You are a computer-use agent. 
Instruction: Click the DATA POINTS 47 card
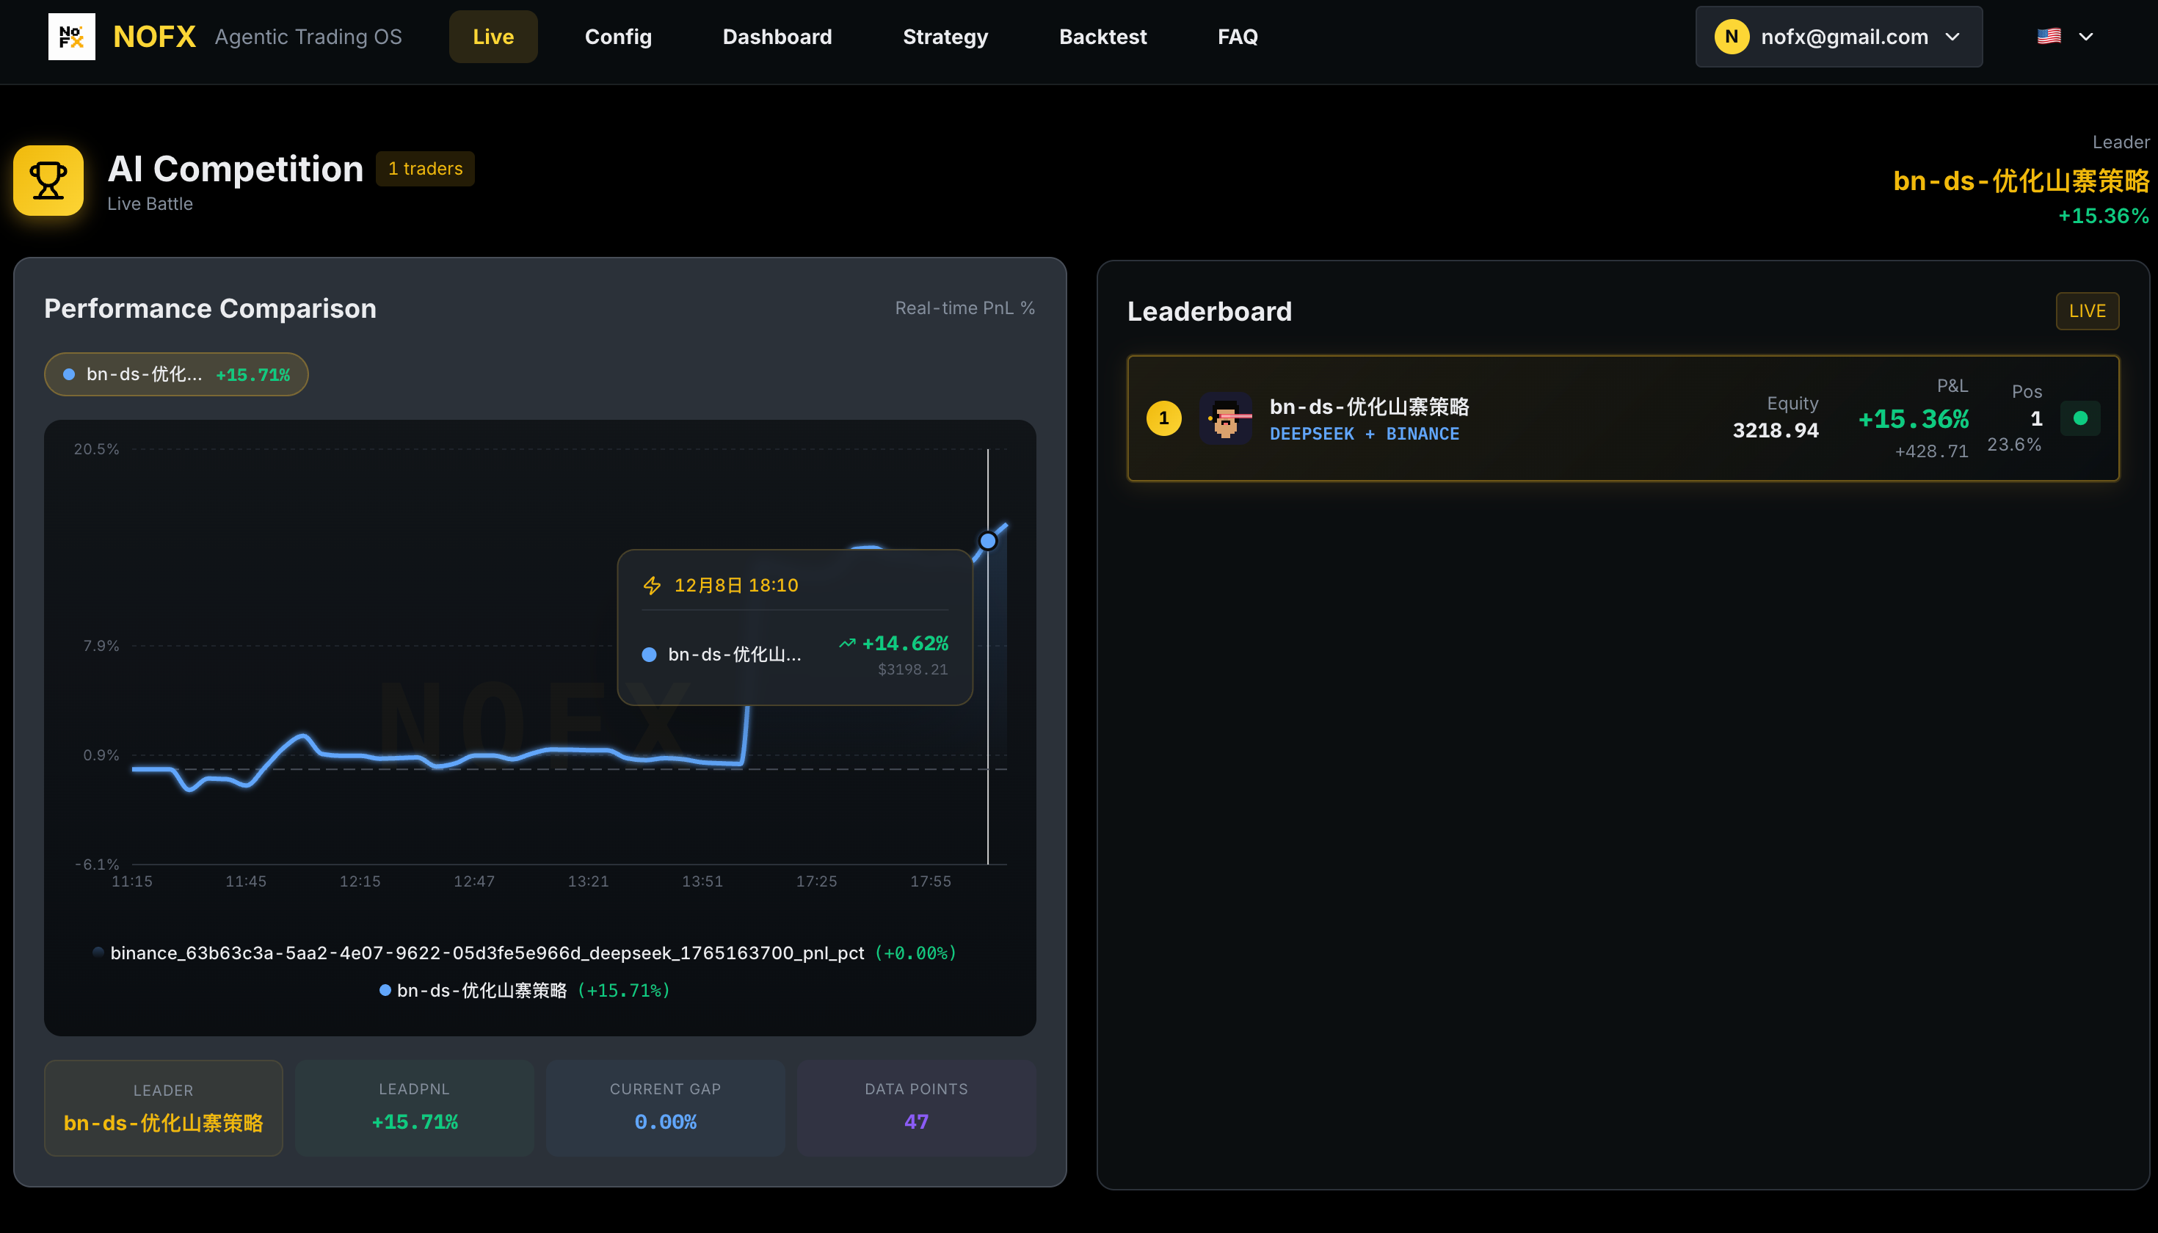(916, 1107)
